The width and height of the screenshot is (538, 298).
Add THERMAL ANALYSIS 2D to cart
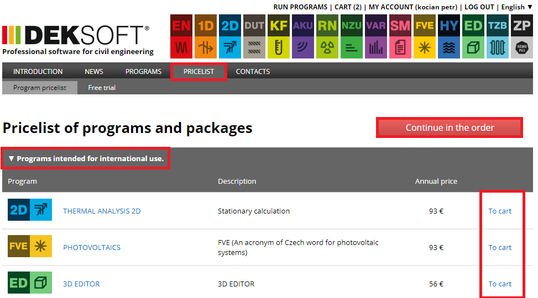(500, 211)
